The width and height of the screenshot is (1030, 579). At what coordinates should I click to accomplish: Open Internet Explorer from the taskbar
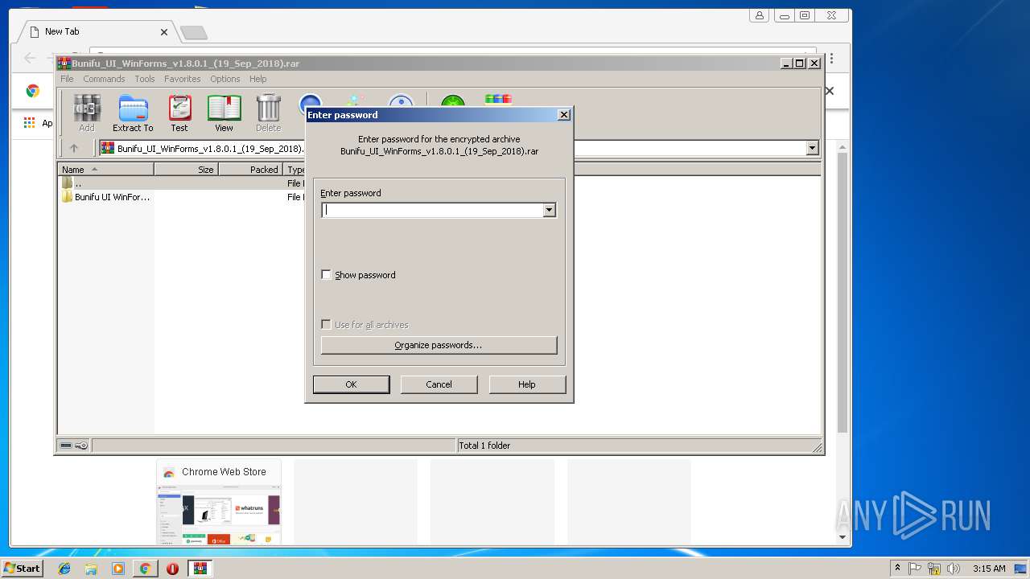click(64, 569)
